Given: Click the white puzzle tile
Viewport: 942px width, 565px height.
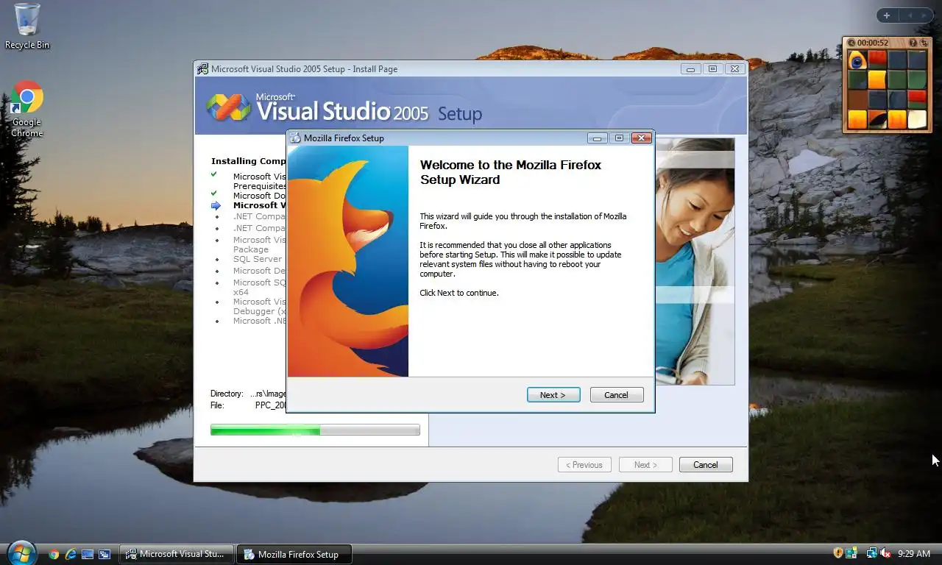Looking at the screenshot, I should [x=917, y=119].
